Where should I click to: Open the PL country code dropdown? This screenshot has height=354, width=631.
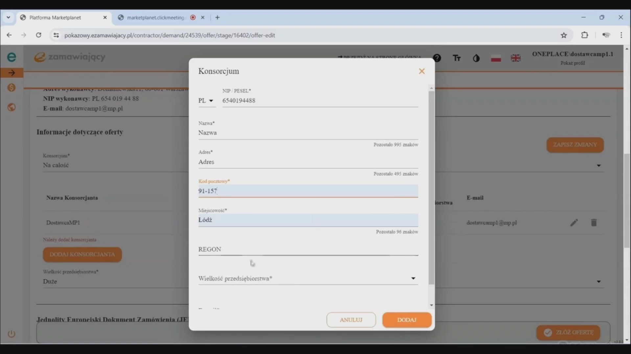coord(206,101)
